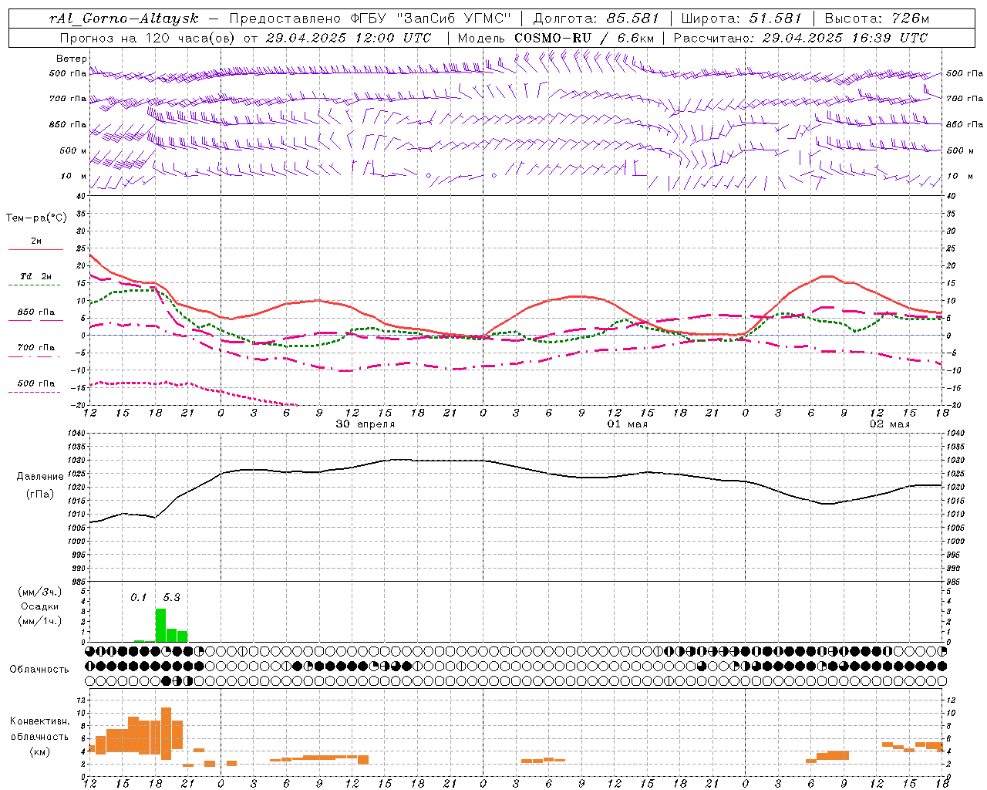This screenshot has height=790, width=987.
Task: Click the tallest green precipitation bar
Action: [x=160, y=625]
